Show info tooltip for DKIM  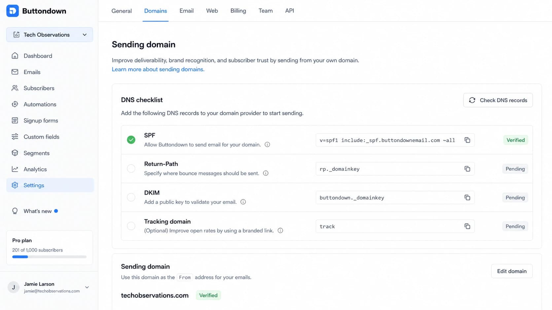click(243, 202)
